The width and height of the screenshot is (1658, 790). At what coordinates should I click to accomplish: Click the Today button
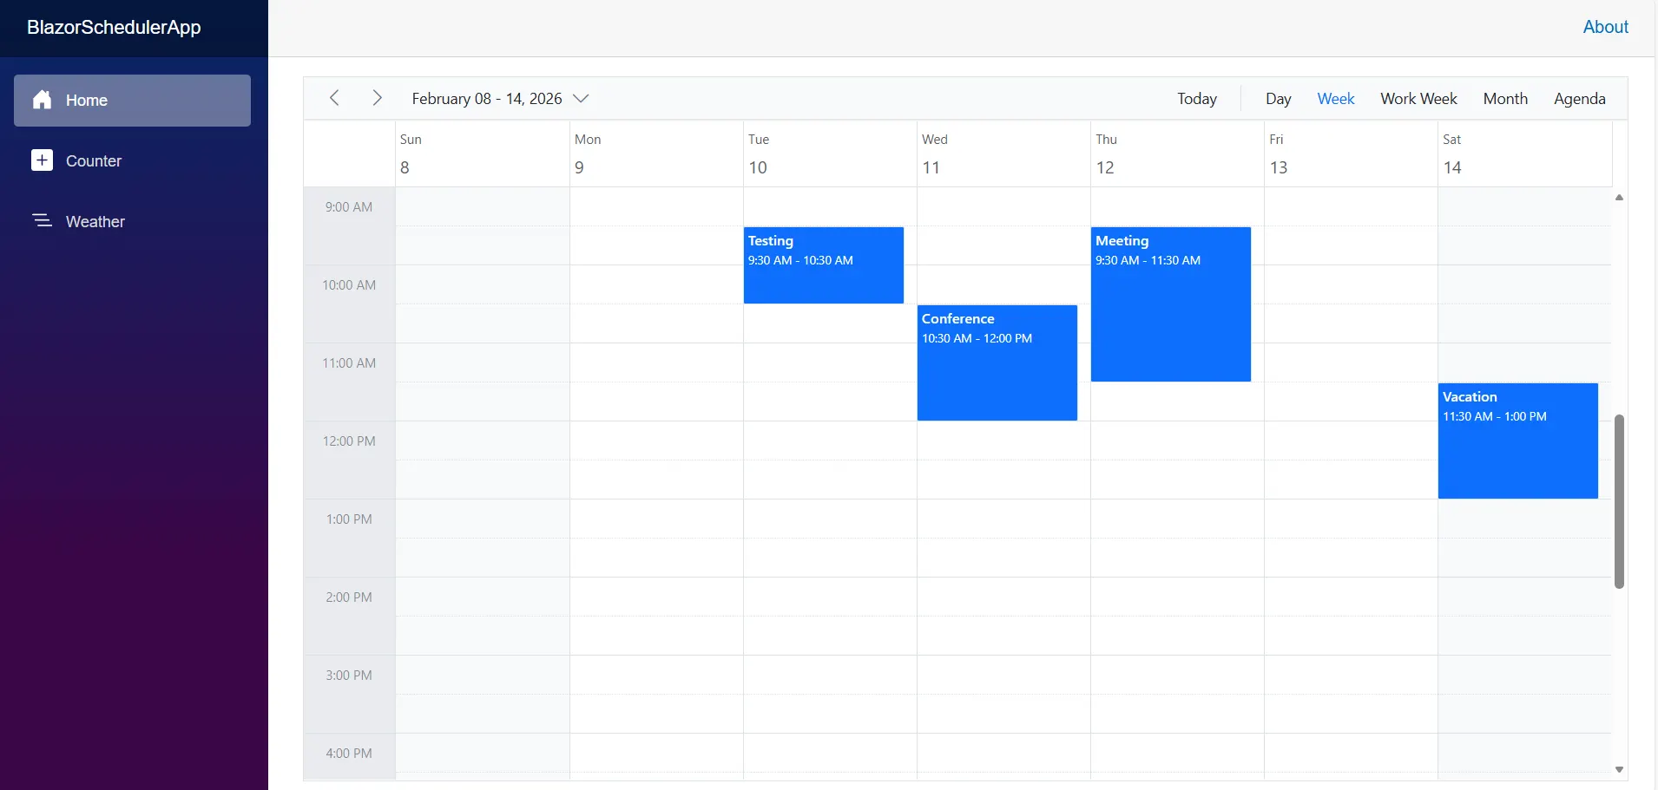pyautogui.click(x=1197, y=99)
